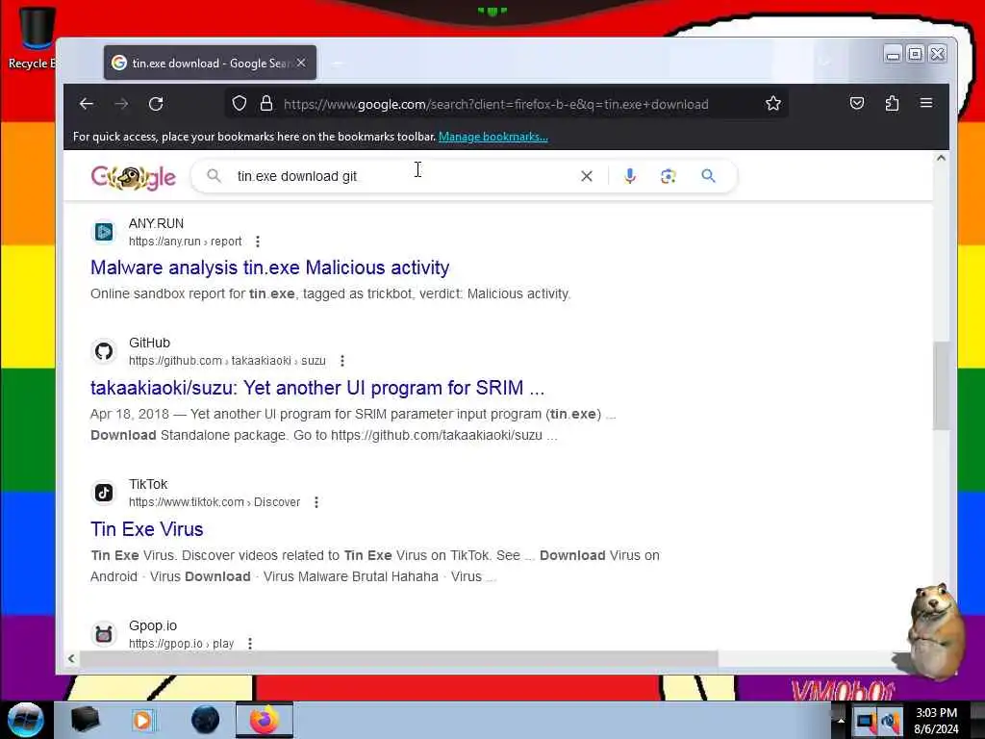
Task: Open more options for GitHub result
Action: (x=341, y=361)
